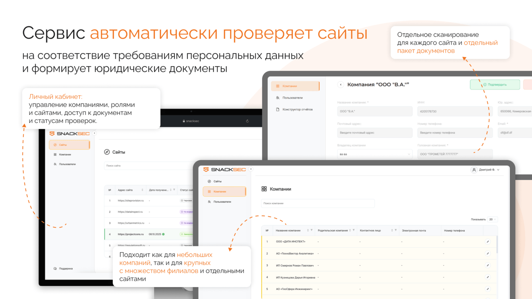Click the ИНН field showing 4205178730

455,111
